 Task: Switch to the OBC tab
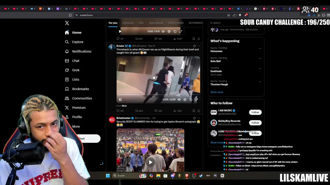click(x=141, y=23)
